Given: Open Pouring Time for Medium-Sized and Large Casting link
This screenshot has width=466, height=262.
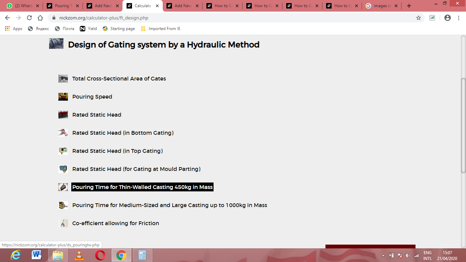Looking at the screenshot, I should click(170, 205).
